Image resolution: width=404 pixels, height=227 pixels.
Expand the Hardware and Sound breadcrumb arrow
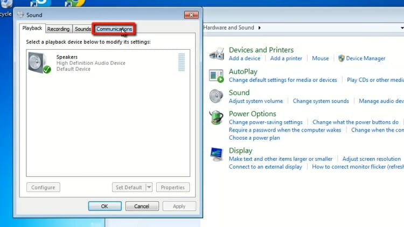[x=260, y=27]
